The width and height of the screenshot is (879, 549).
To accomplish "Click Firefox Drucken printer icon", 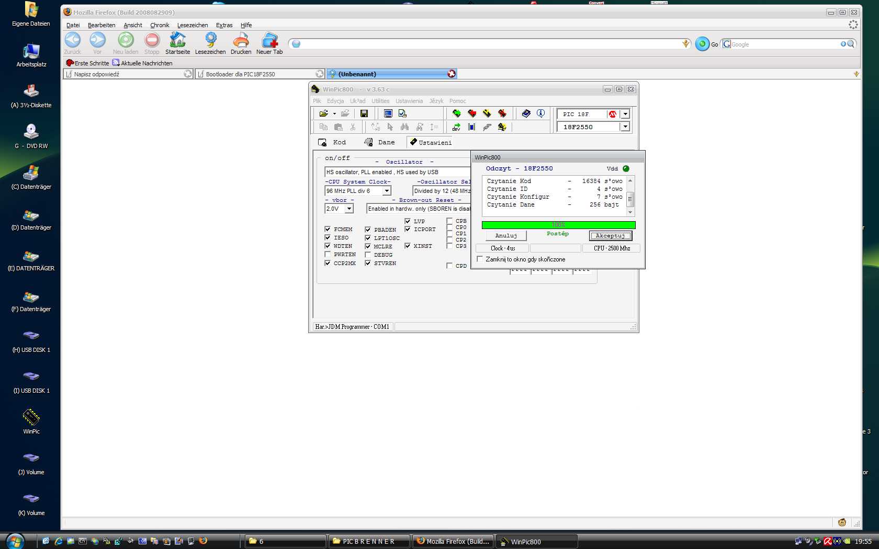I will [241, 40].
